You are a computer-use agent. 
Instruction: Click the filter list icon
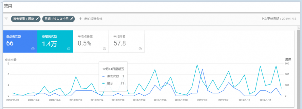pos(6,19)
